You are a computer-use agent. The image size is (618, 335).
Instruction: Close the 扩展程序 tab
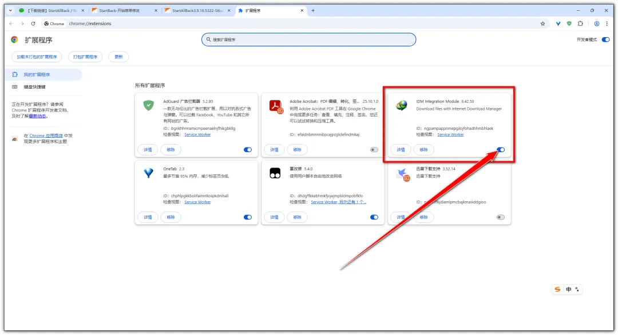click(302, 11)
